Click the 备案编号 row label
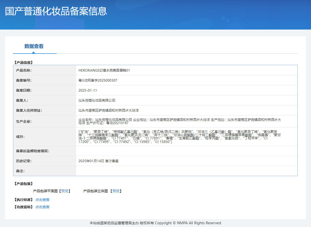The height and width of the screenshot is (227, 311). click(24, 80)
